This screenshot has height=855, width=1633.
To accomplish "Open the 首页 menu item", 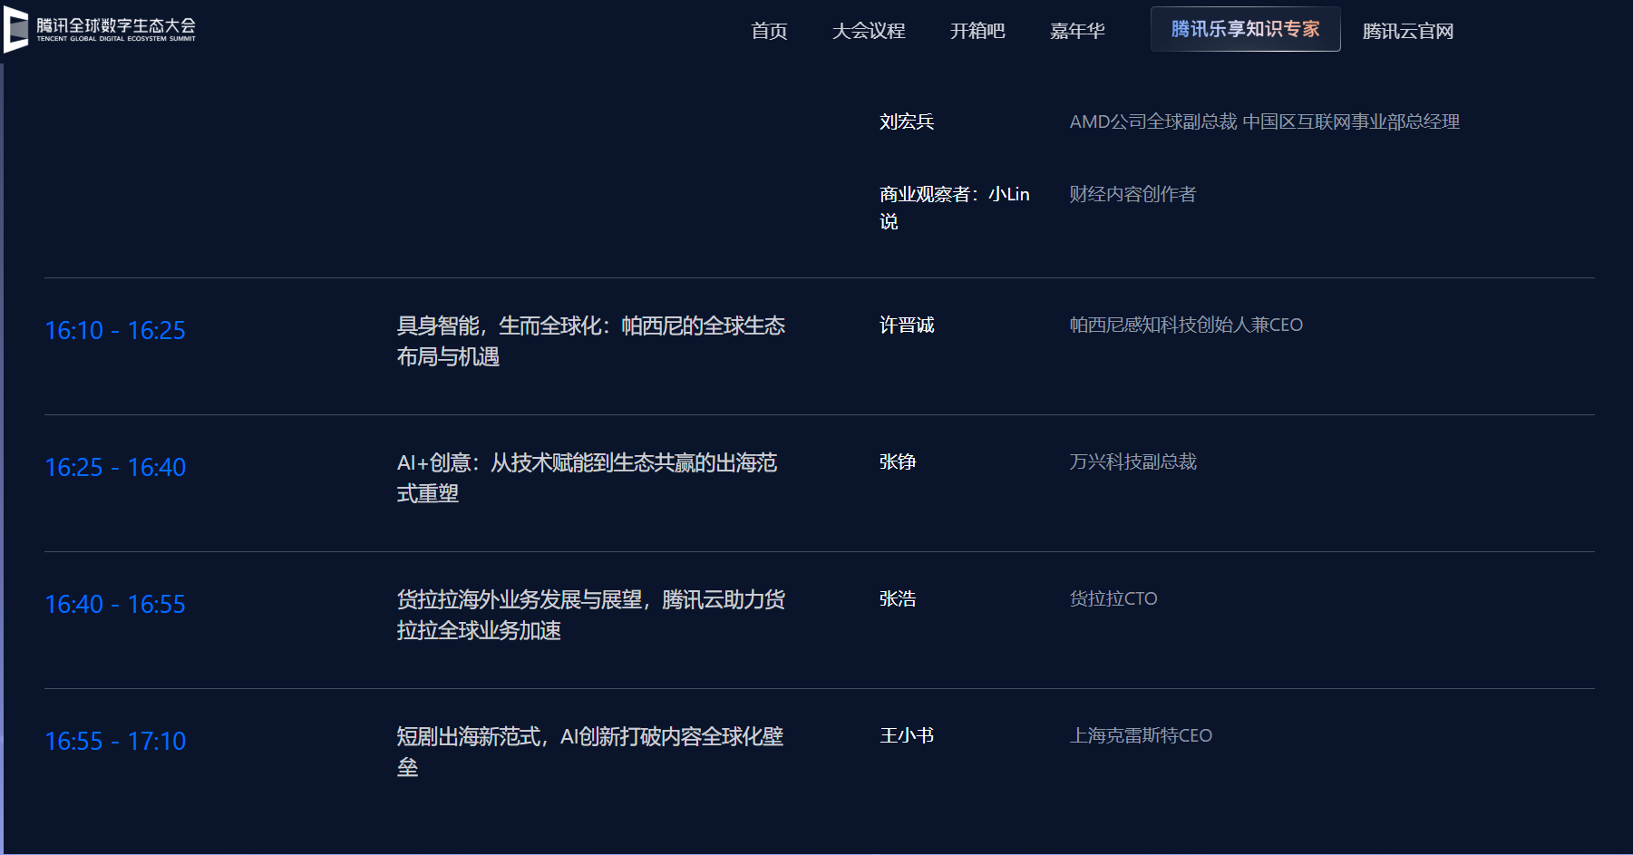I will [769, 31].
